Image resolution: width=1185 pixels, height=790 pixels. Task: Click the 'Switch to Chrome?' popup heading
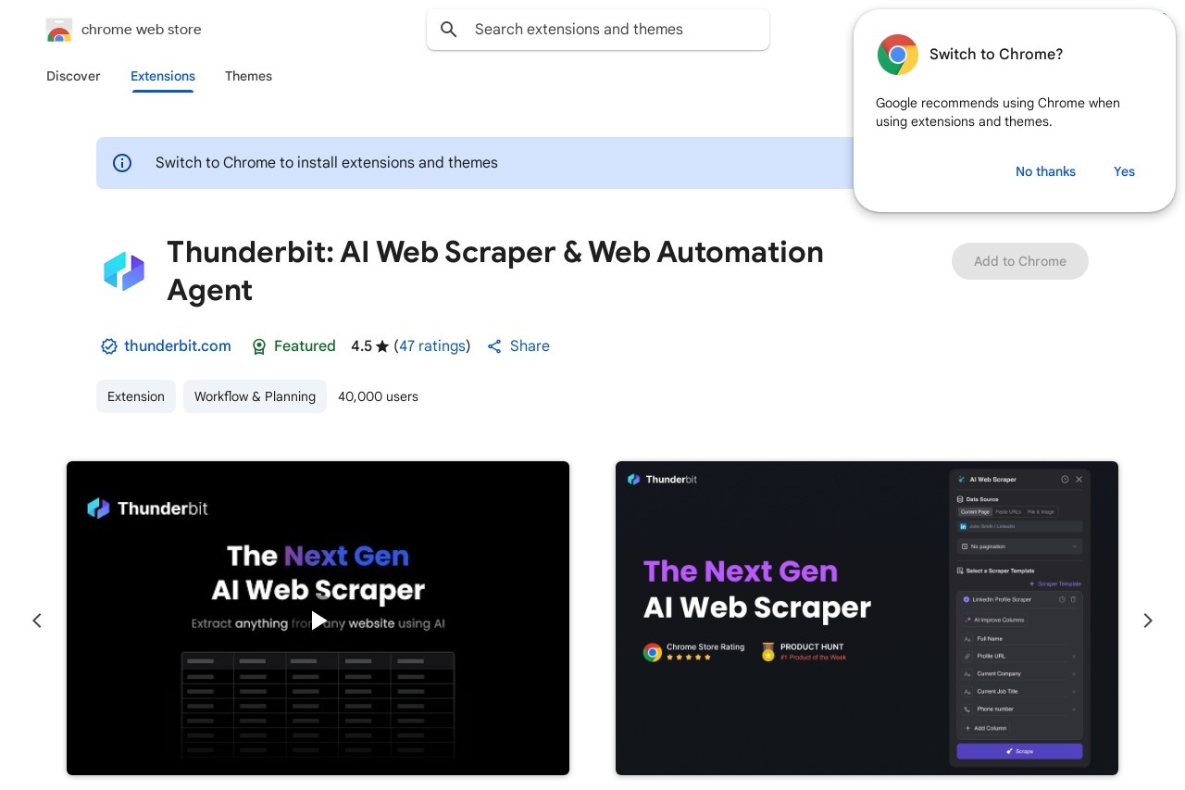click(996, 55)
